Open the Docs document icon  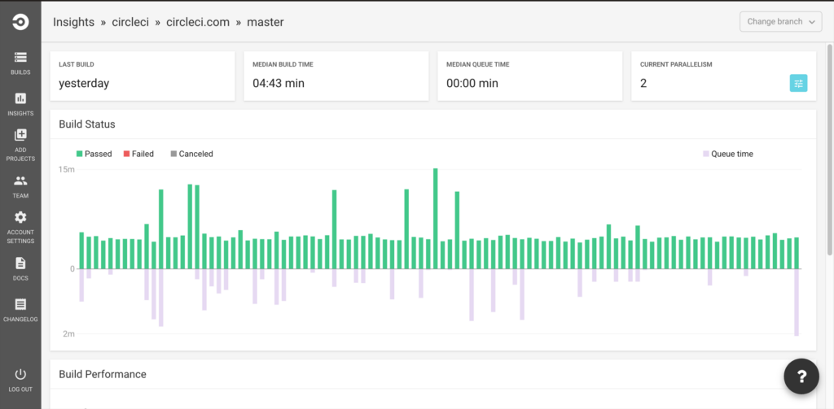click(x=20, y=263)
